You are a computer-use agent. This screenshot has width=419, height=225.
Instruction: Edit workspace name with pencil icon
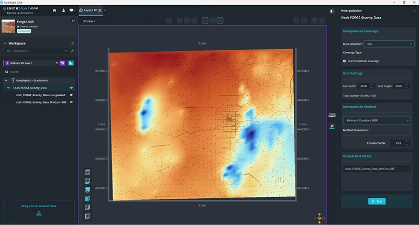72,51
